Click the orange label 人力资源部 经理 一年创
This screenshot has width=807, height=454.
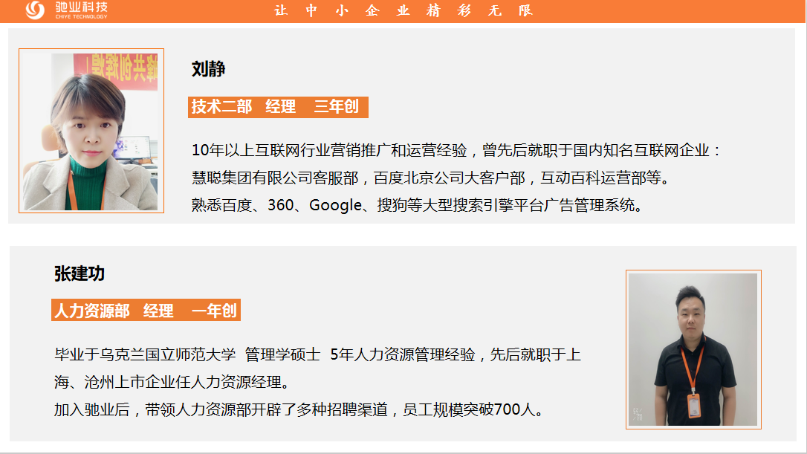click(x=146, y=311)
